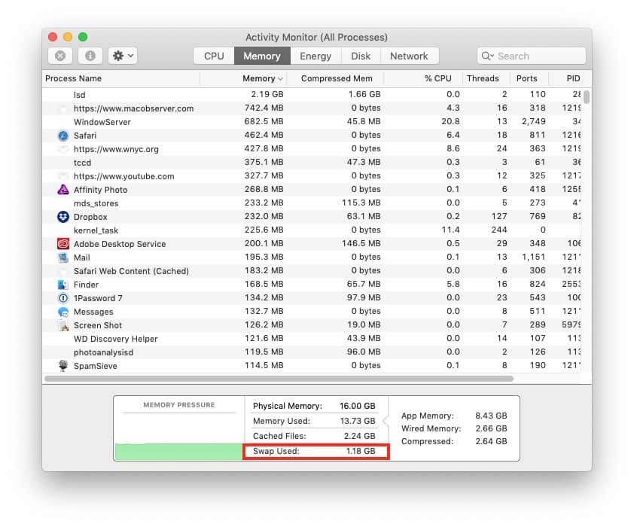Open the Disk tab
This screenshot has width=634, height=527.
pos(361,56)
